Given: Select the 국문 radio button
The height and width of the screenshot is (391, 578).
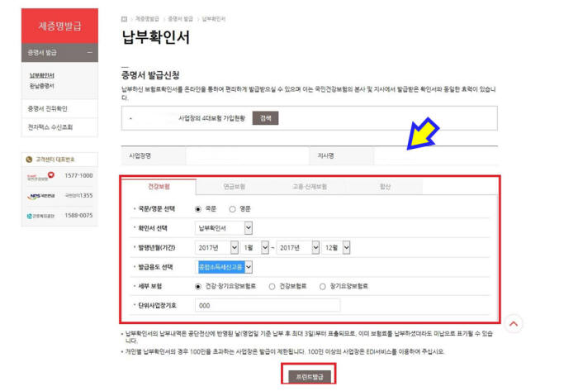Looking at the screenshot, I should tap(198, 209).
